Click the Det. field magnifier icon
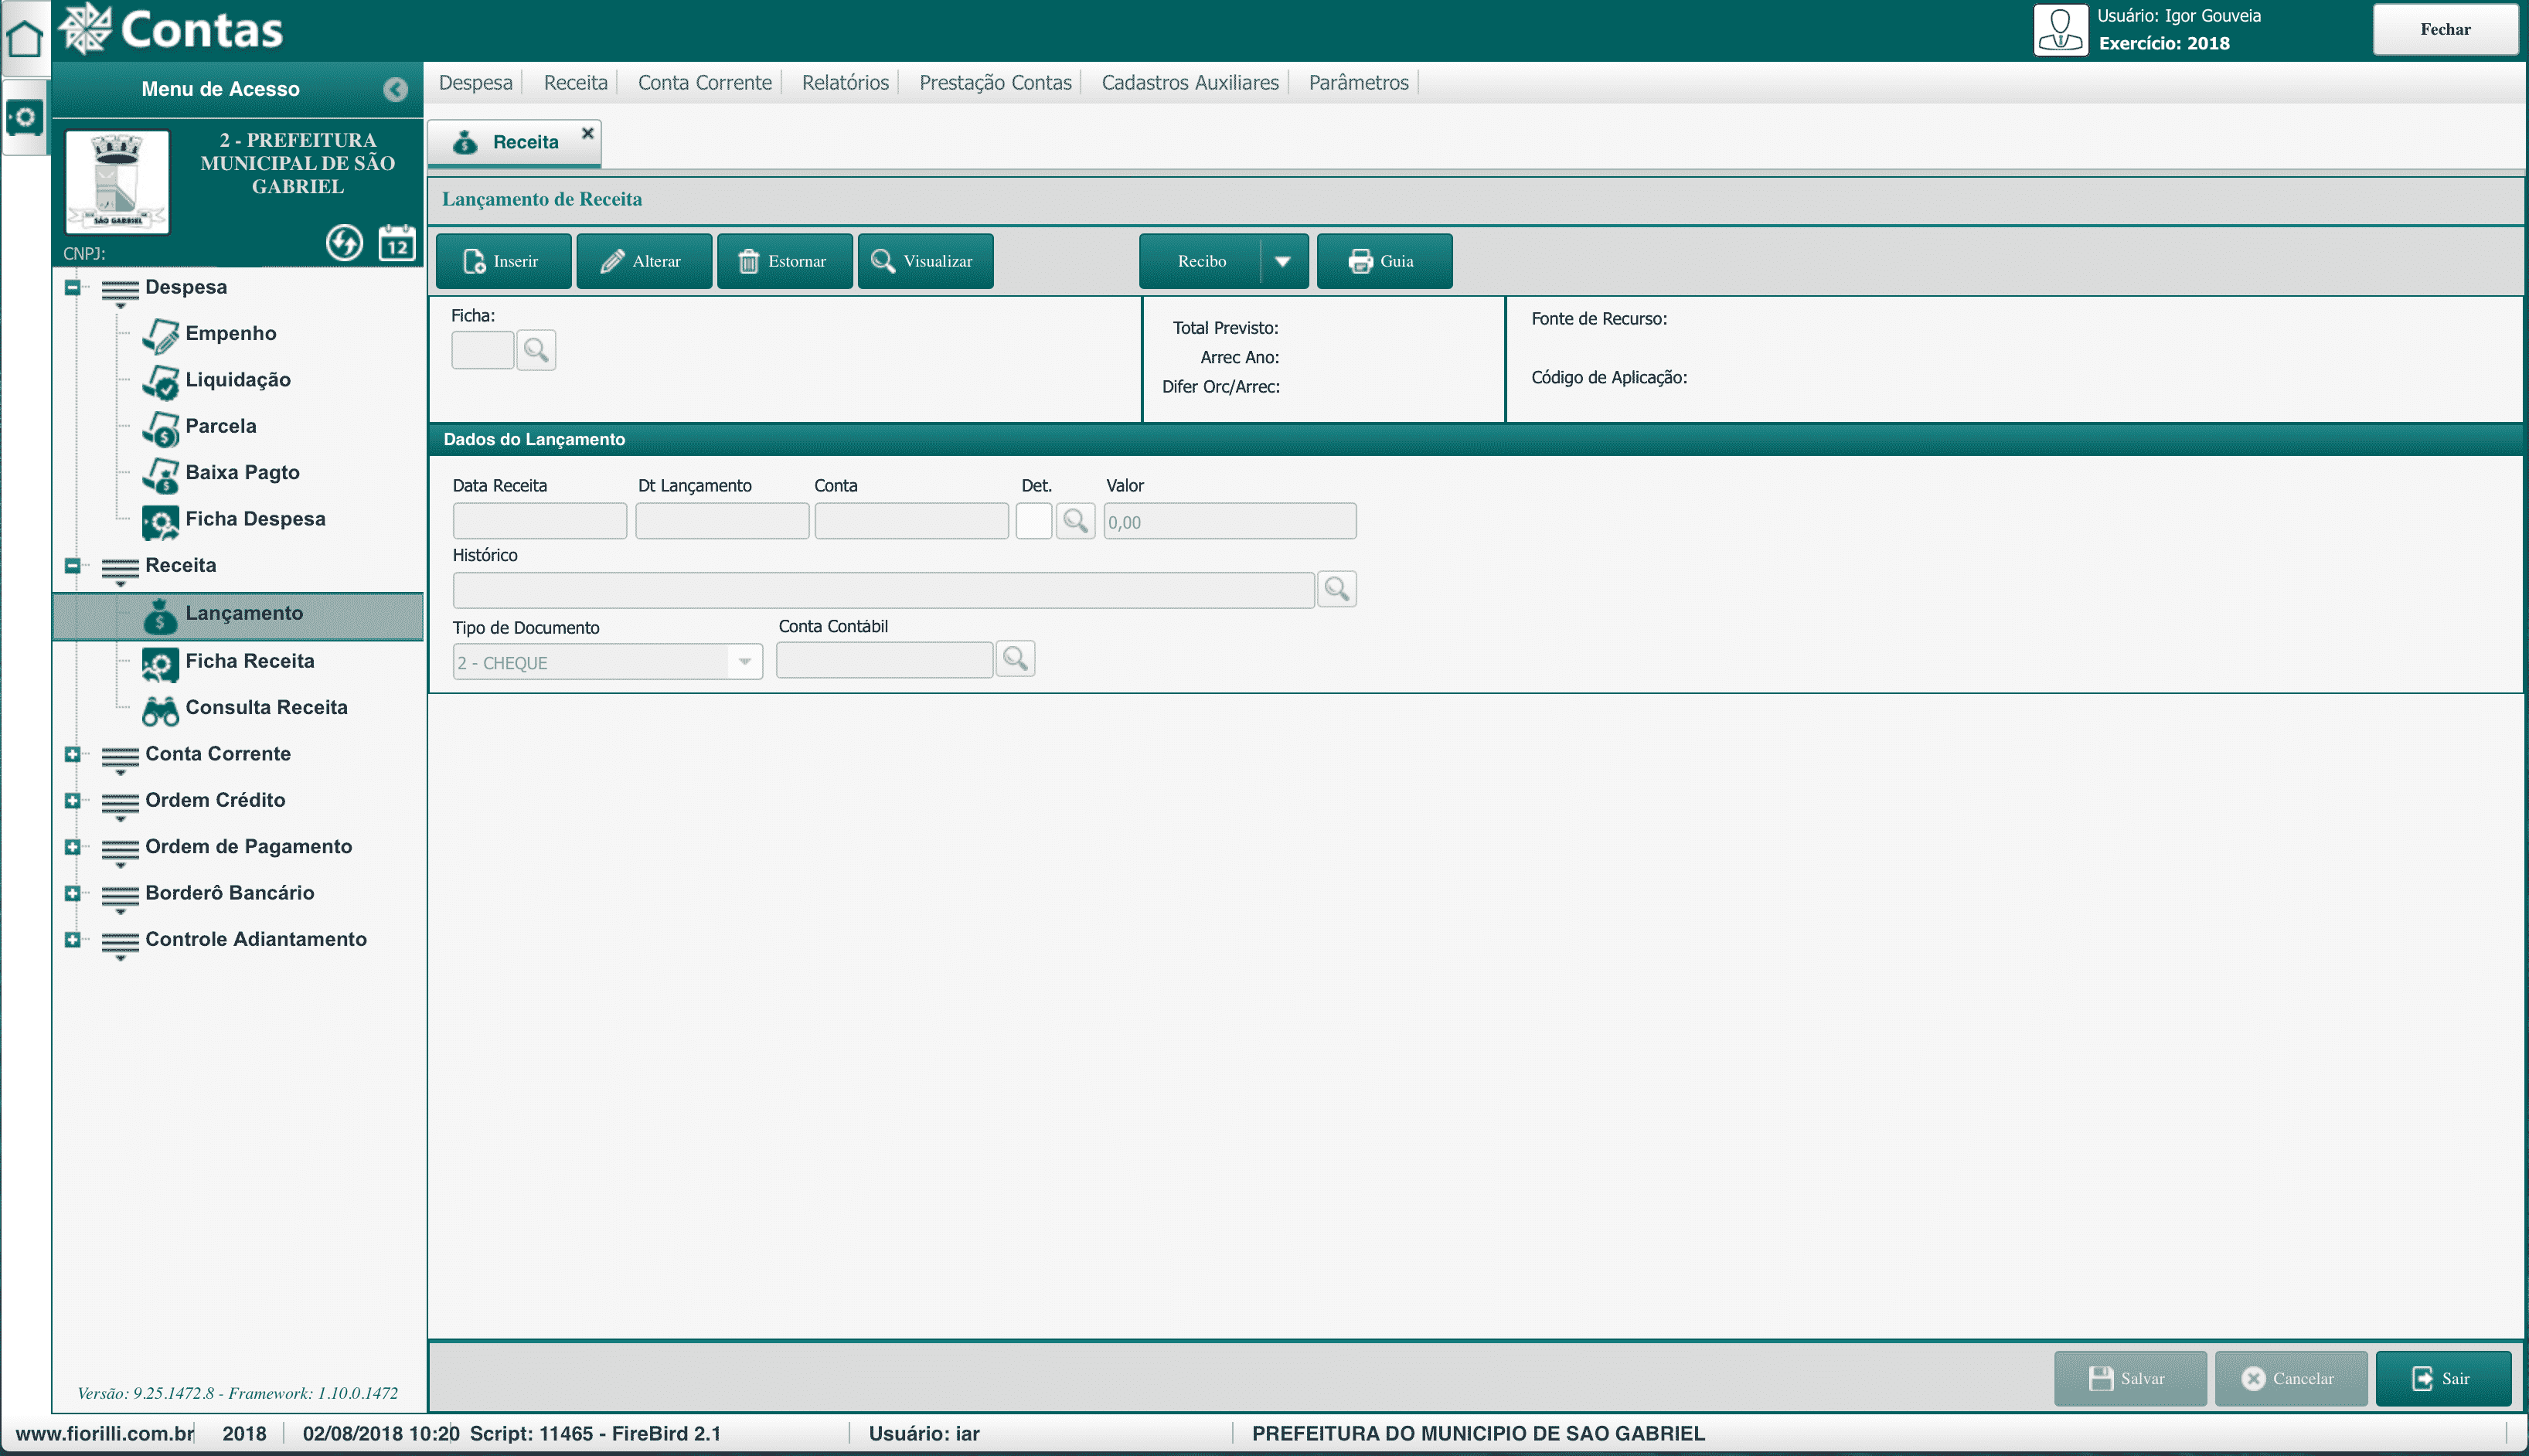Image resolution: width=2529 pixels, height=1456 pixels. 1075,521
